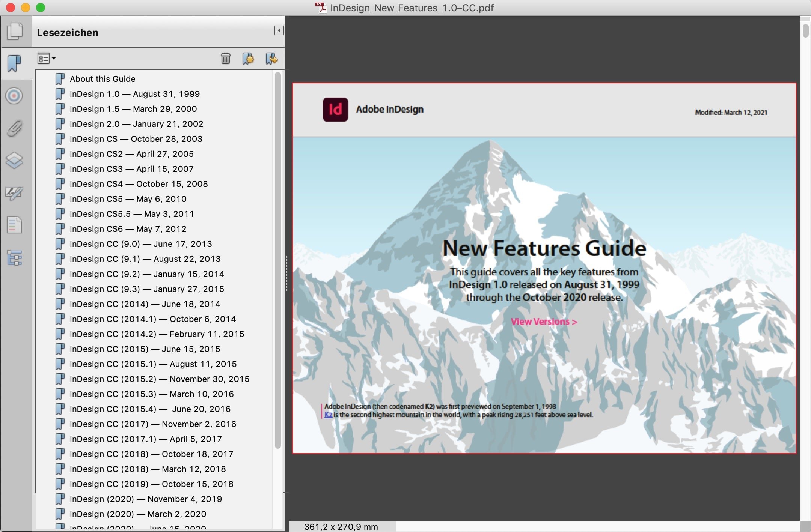Delete selected bookmark with trash icon
Viewport: 811px width, 532px height.
pyautogui.click(x=225, y=58)
